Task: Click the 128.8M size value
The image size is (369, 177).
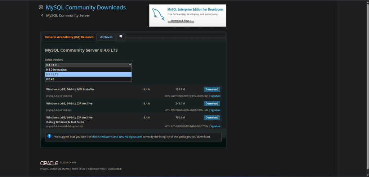Action: (x=180, y=89)
